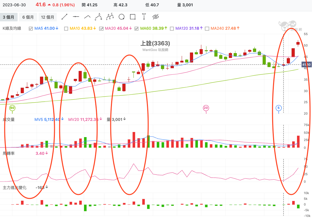Viewport: 312px width, 219px height.
Task: Uncheck the MA20 moving average checkbox
Action: pos(101,28)
